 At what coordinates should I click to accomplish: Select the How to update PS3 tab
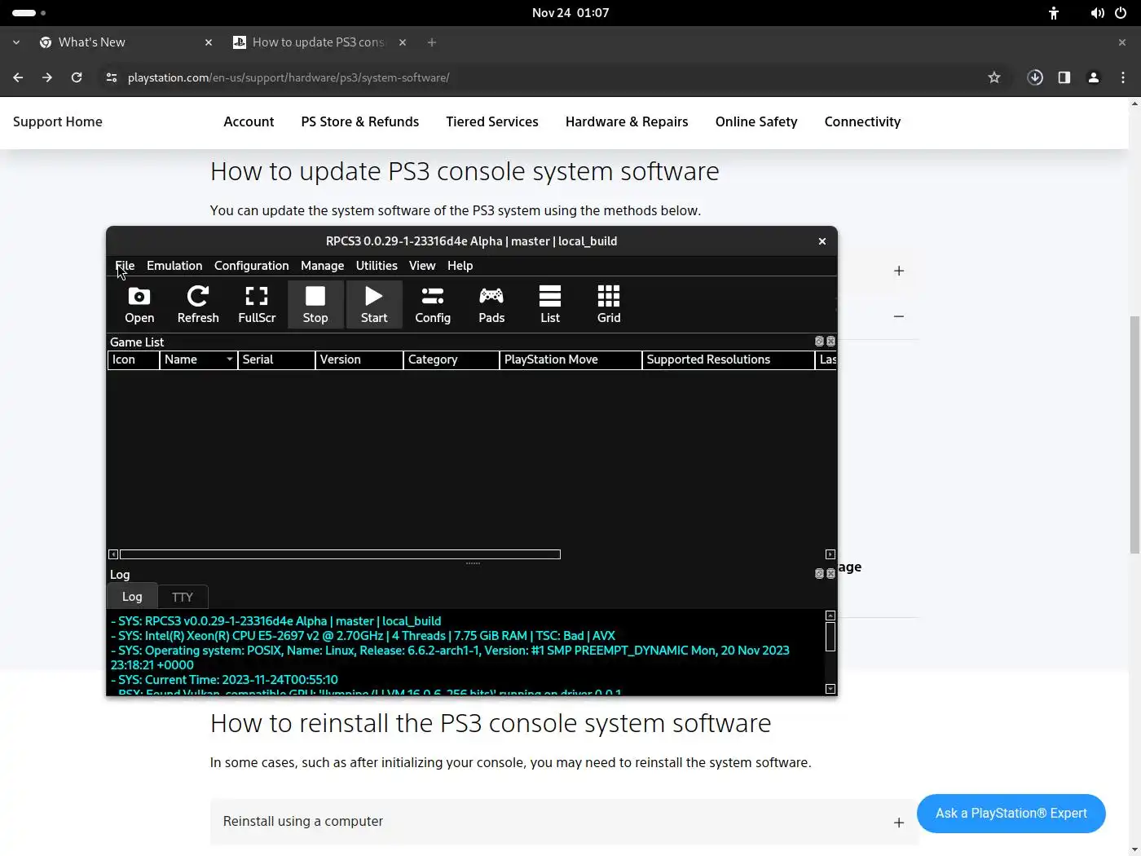(x=318, y=42)
